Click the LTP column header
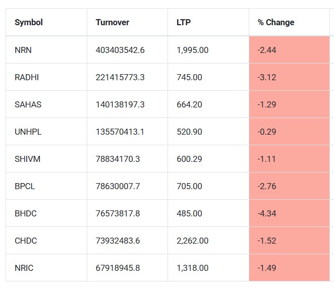Viewport: 334px width, 288px height. 184,22
